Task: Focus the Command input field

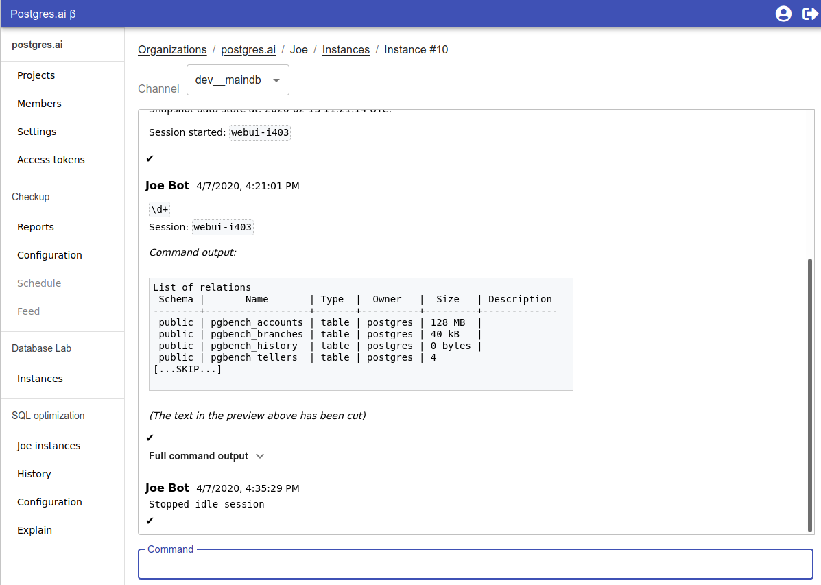Action: tap(475, 564)
